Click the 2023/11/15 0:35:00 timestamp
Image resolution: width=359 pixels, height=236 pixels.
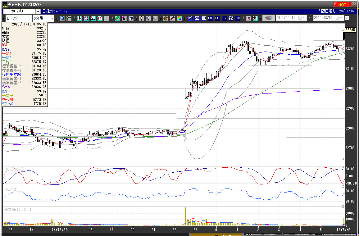(x=29, y=24)
